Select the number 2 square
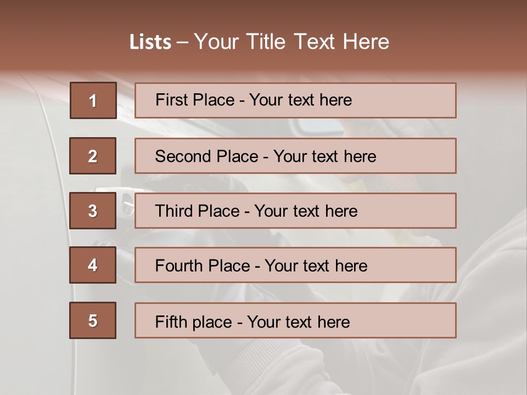Screen dimensions: 527x395 pos(93,156)
